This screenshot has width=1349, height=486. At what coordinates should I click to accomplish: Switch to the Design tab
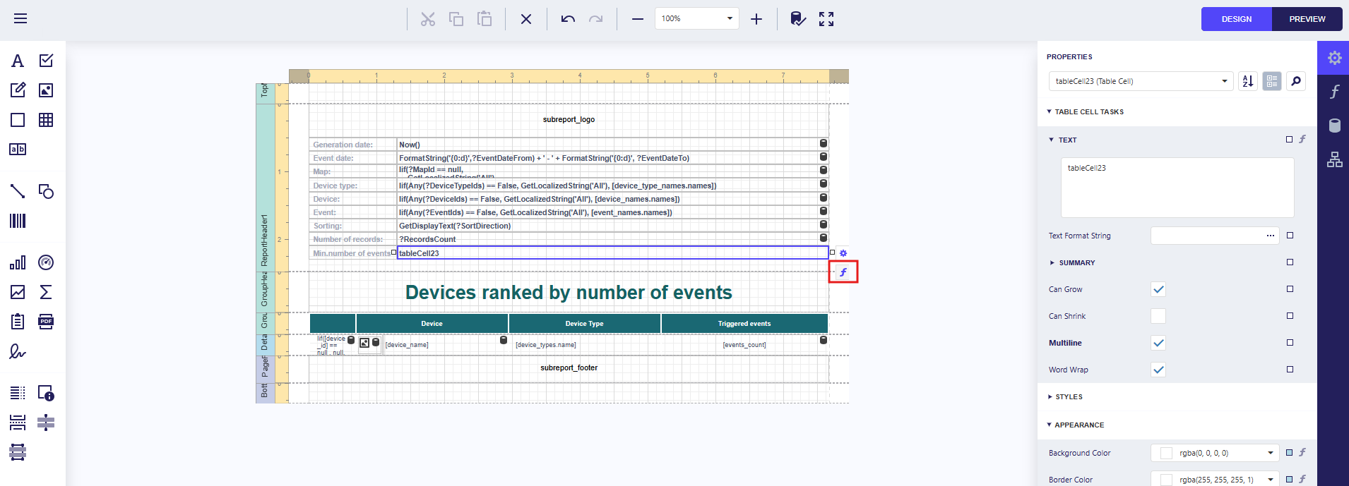click(x=1236, y=19)
